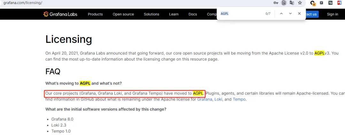Close the find bar
Screen dimensions: 345x137
coord(299,14)
